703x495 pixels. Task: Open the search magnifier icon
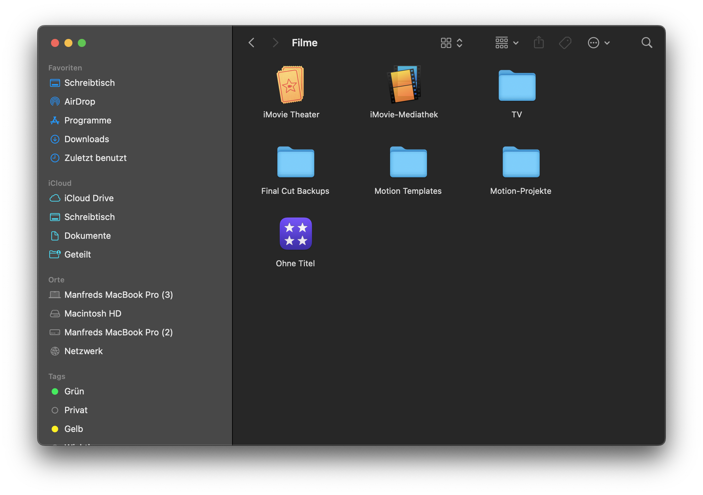(647, 43)
